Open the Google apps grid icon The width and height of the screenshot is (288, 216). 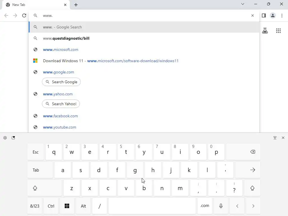(278, 31)
